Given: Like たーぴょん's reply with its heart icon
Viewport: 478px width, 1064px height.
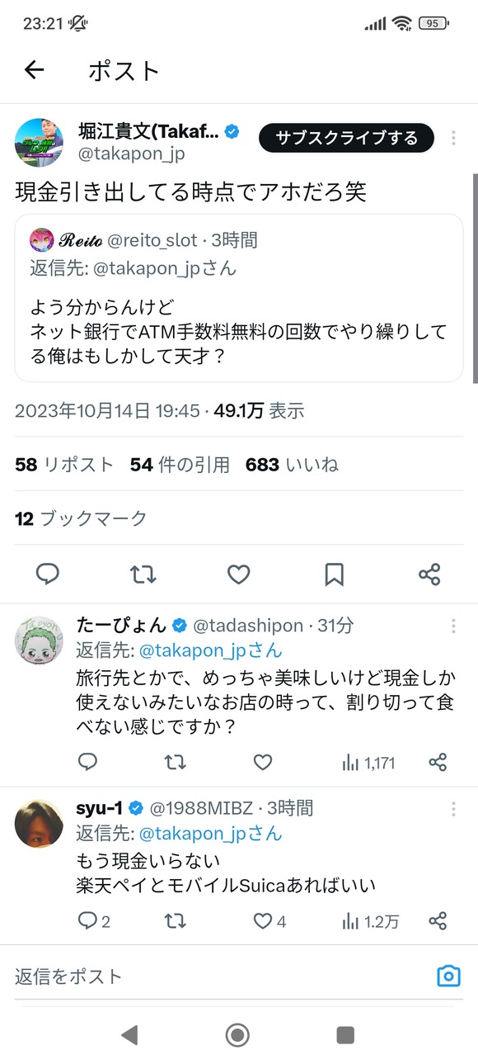Looking at the screenshot, I should (x=262, y=762).
